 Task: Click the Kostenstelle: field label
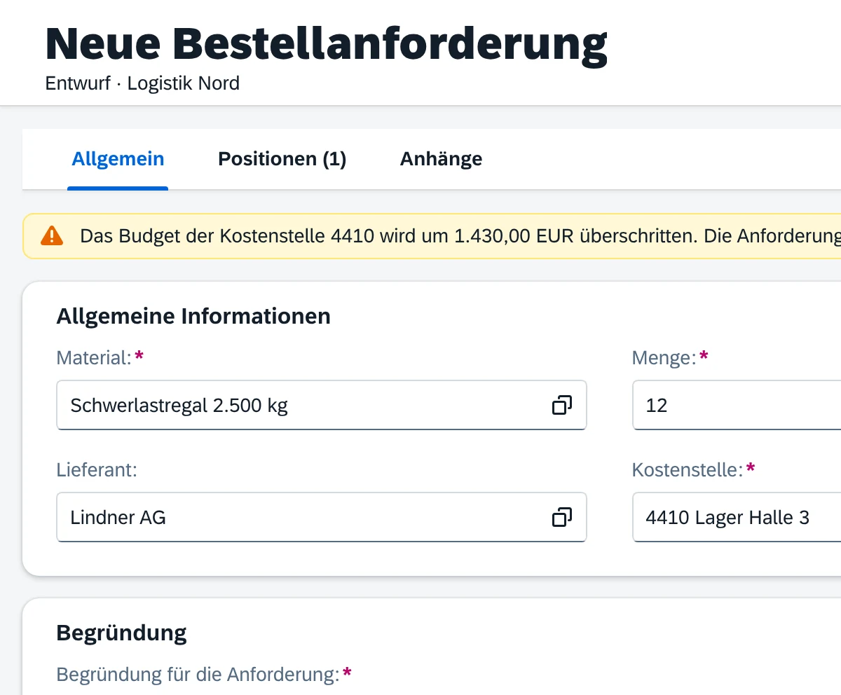tap(687, 469)
